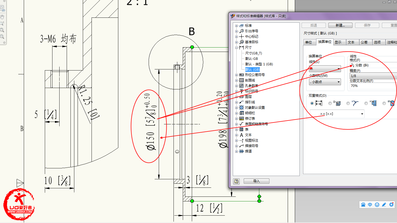Click the 尺寸 dimension icon in tree
Screen dimensions: 397x223
coord(242,48)
